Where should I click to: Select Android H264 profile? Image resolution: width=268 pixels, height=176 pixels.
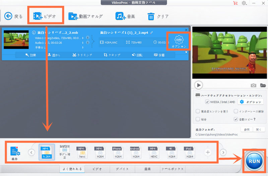coord(136,152)
